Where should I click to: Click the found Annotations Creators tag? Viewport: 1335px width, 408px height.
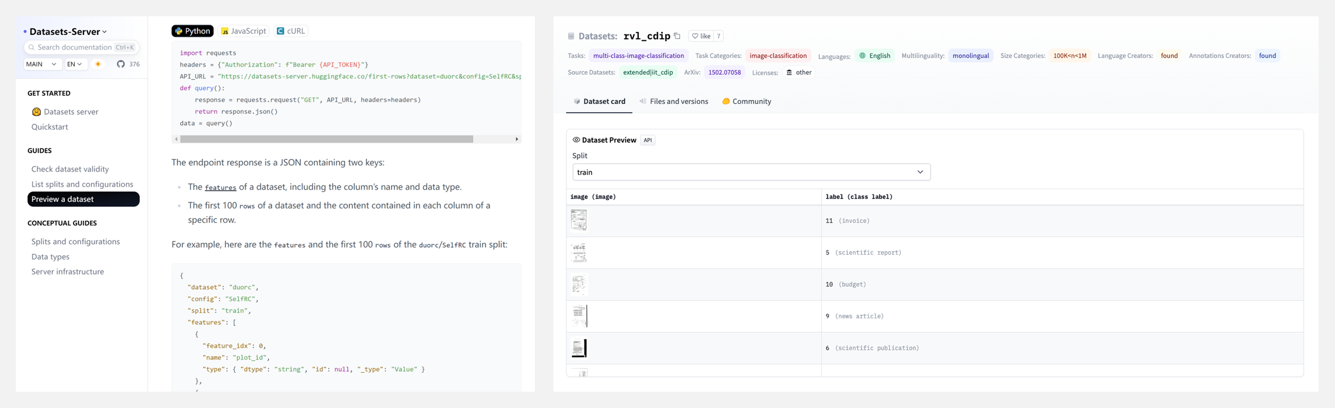click(x=1267, y=55)
